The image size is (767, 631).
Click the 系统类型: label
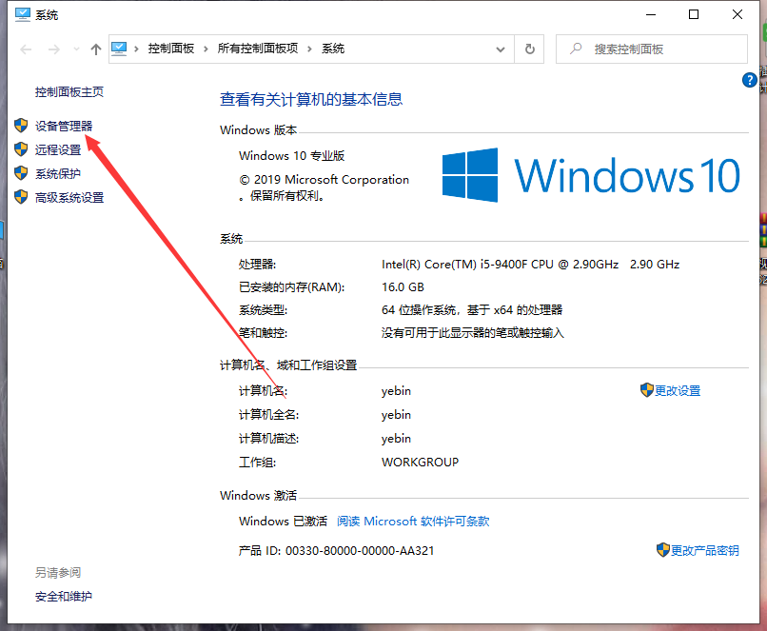click(264, 310)
